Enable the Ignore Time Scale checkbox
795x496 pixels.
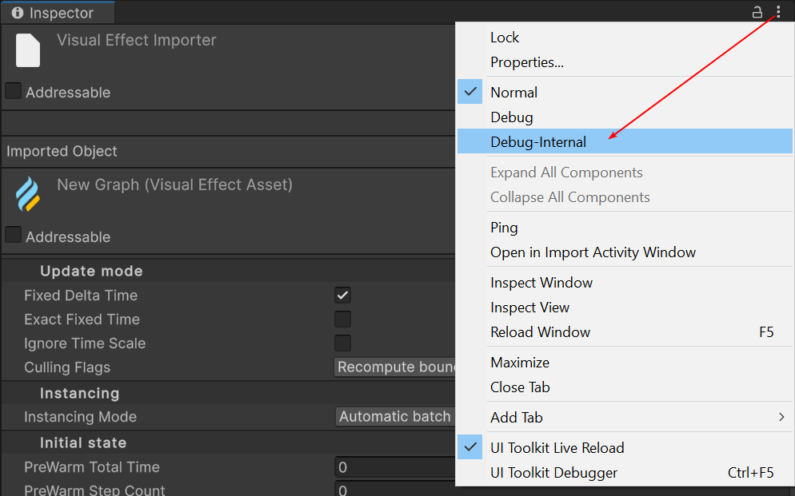pos(342,343)
